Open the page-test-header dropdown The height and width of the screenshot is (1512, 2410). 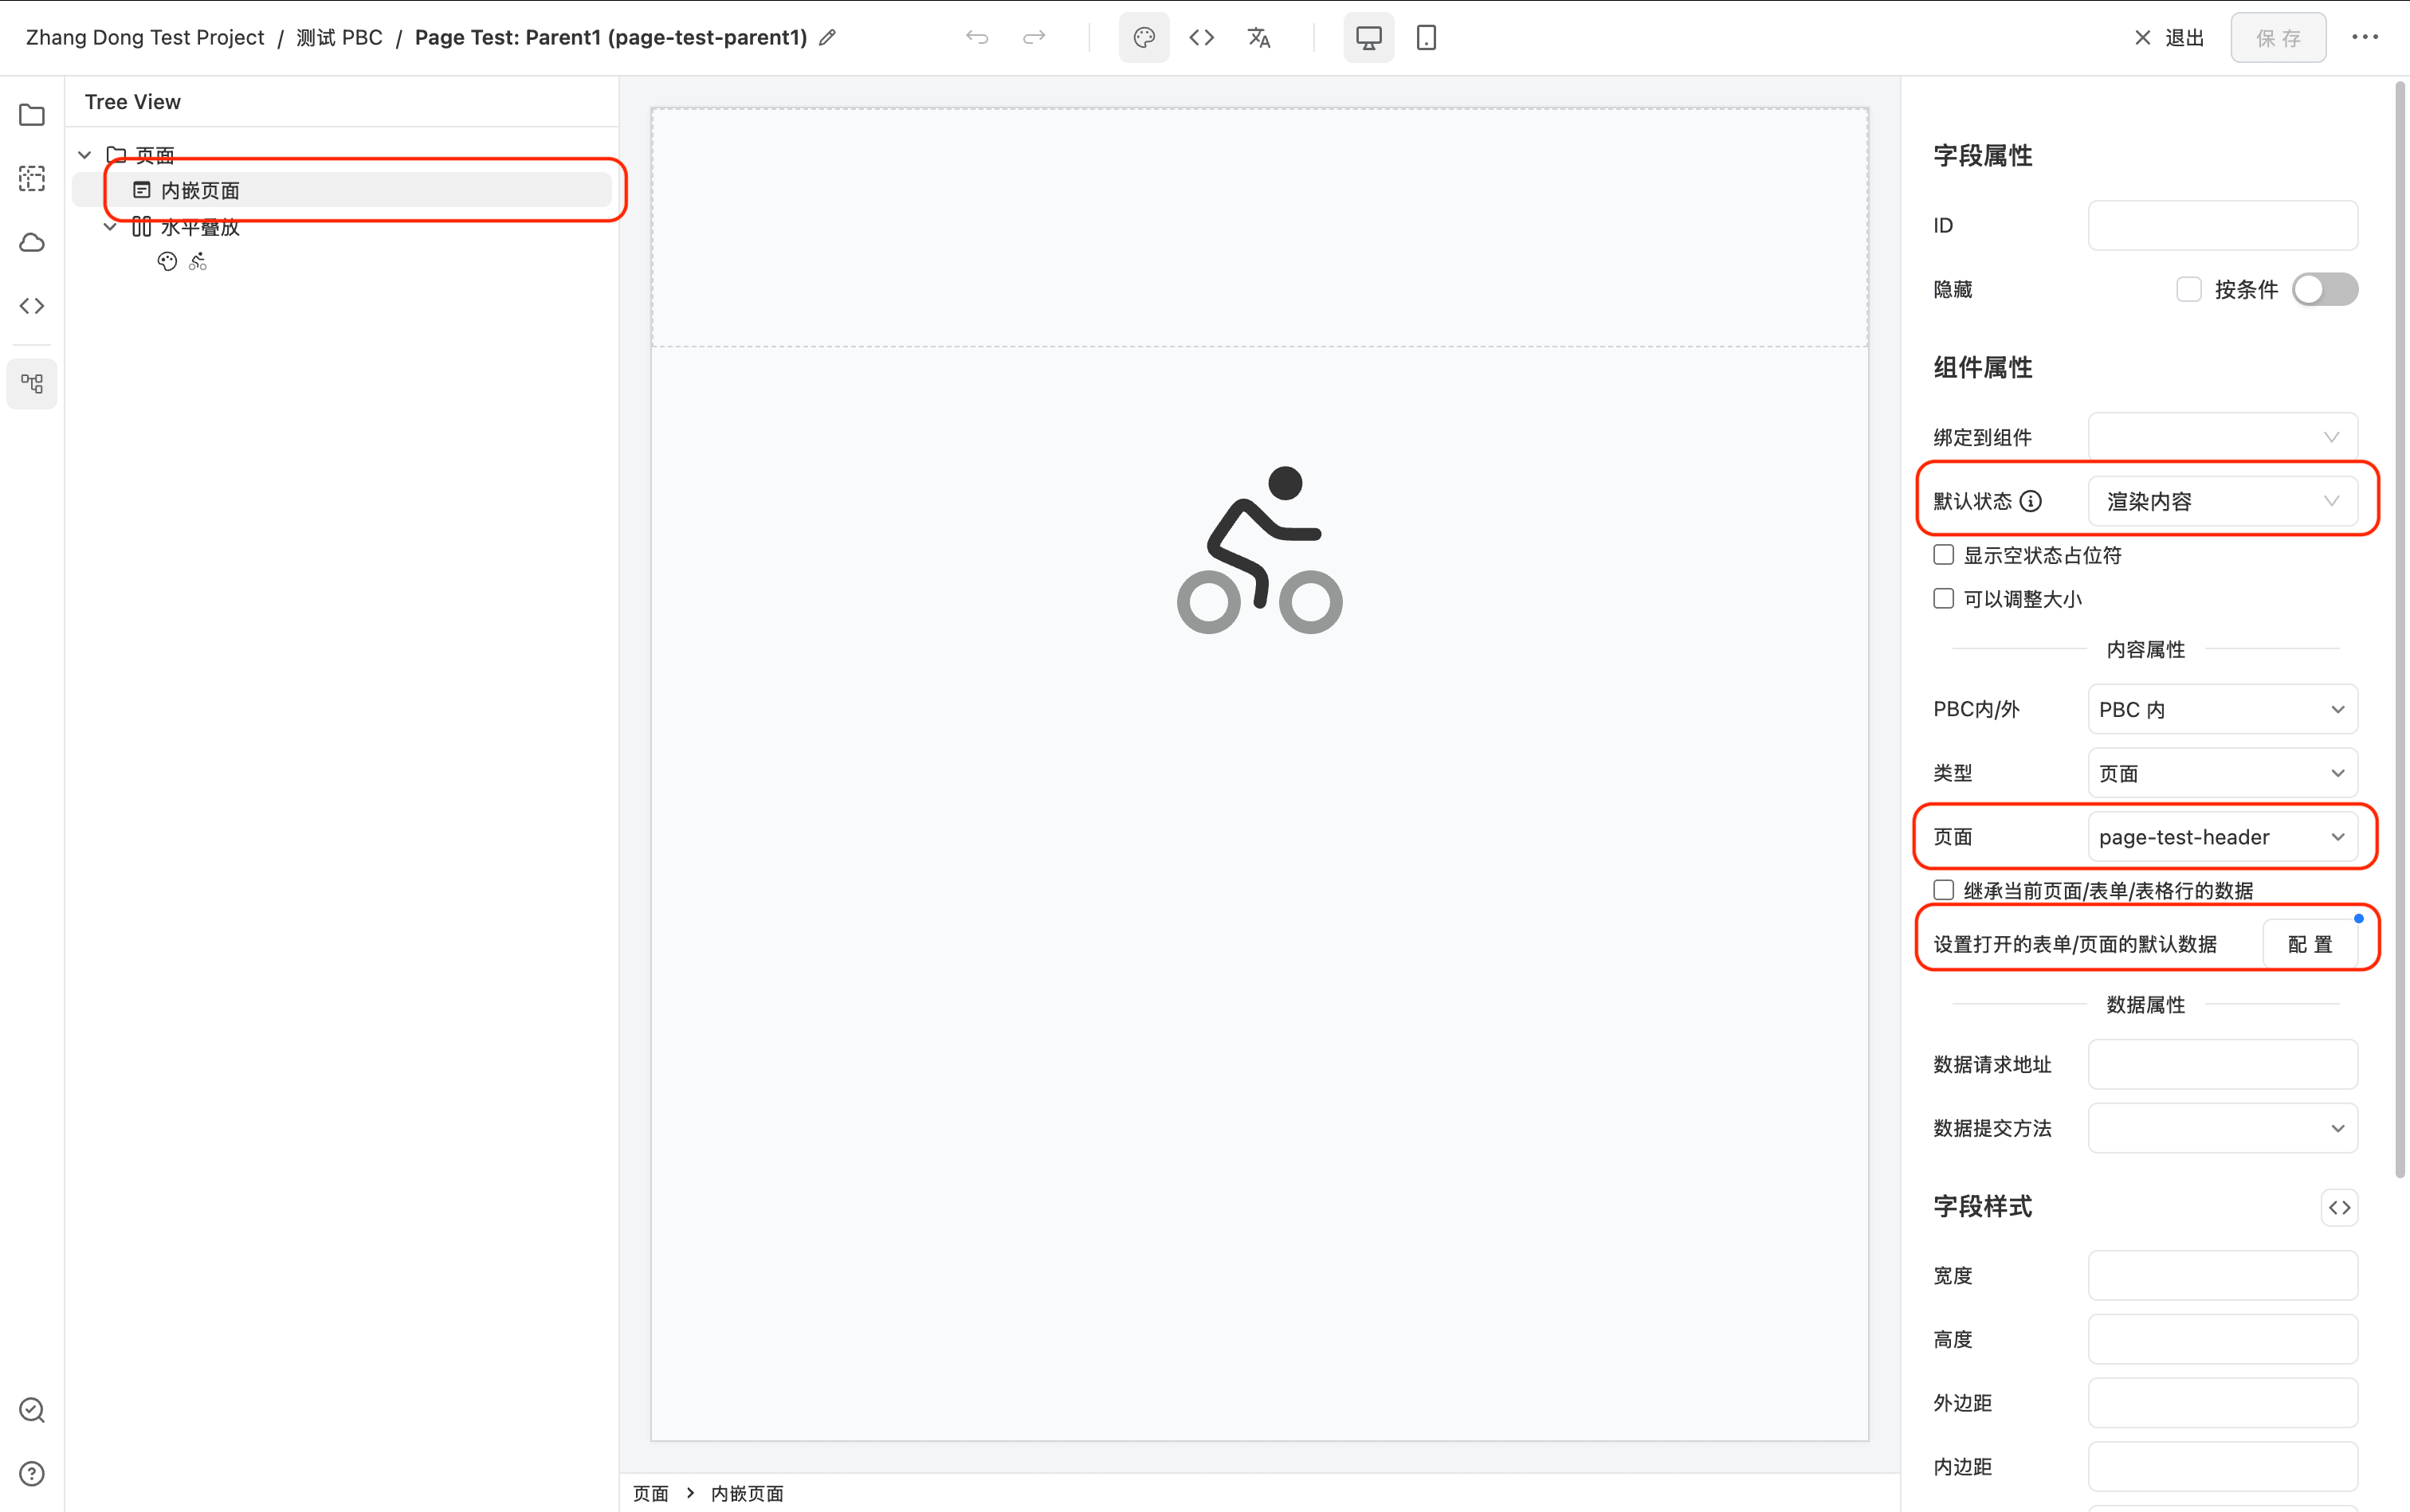coord(2223,837)
